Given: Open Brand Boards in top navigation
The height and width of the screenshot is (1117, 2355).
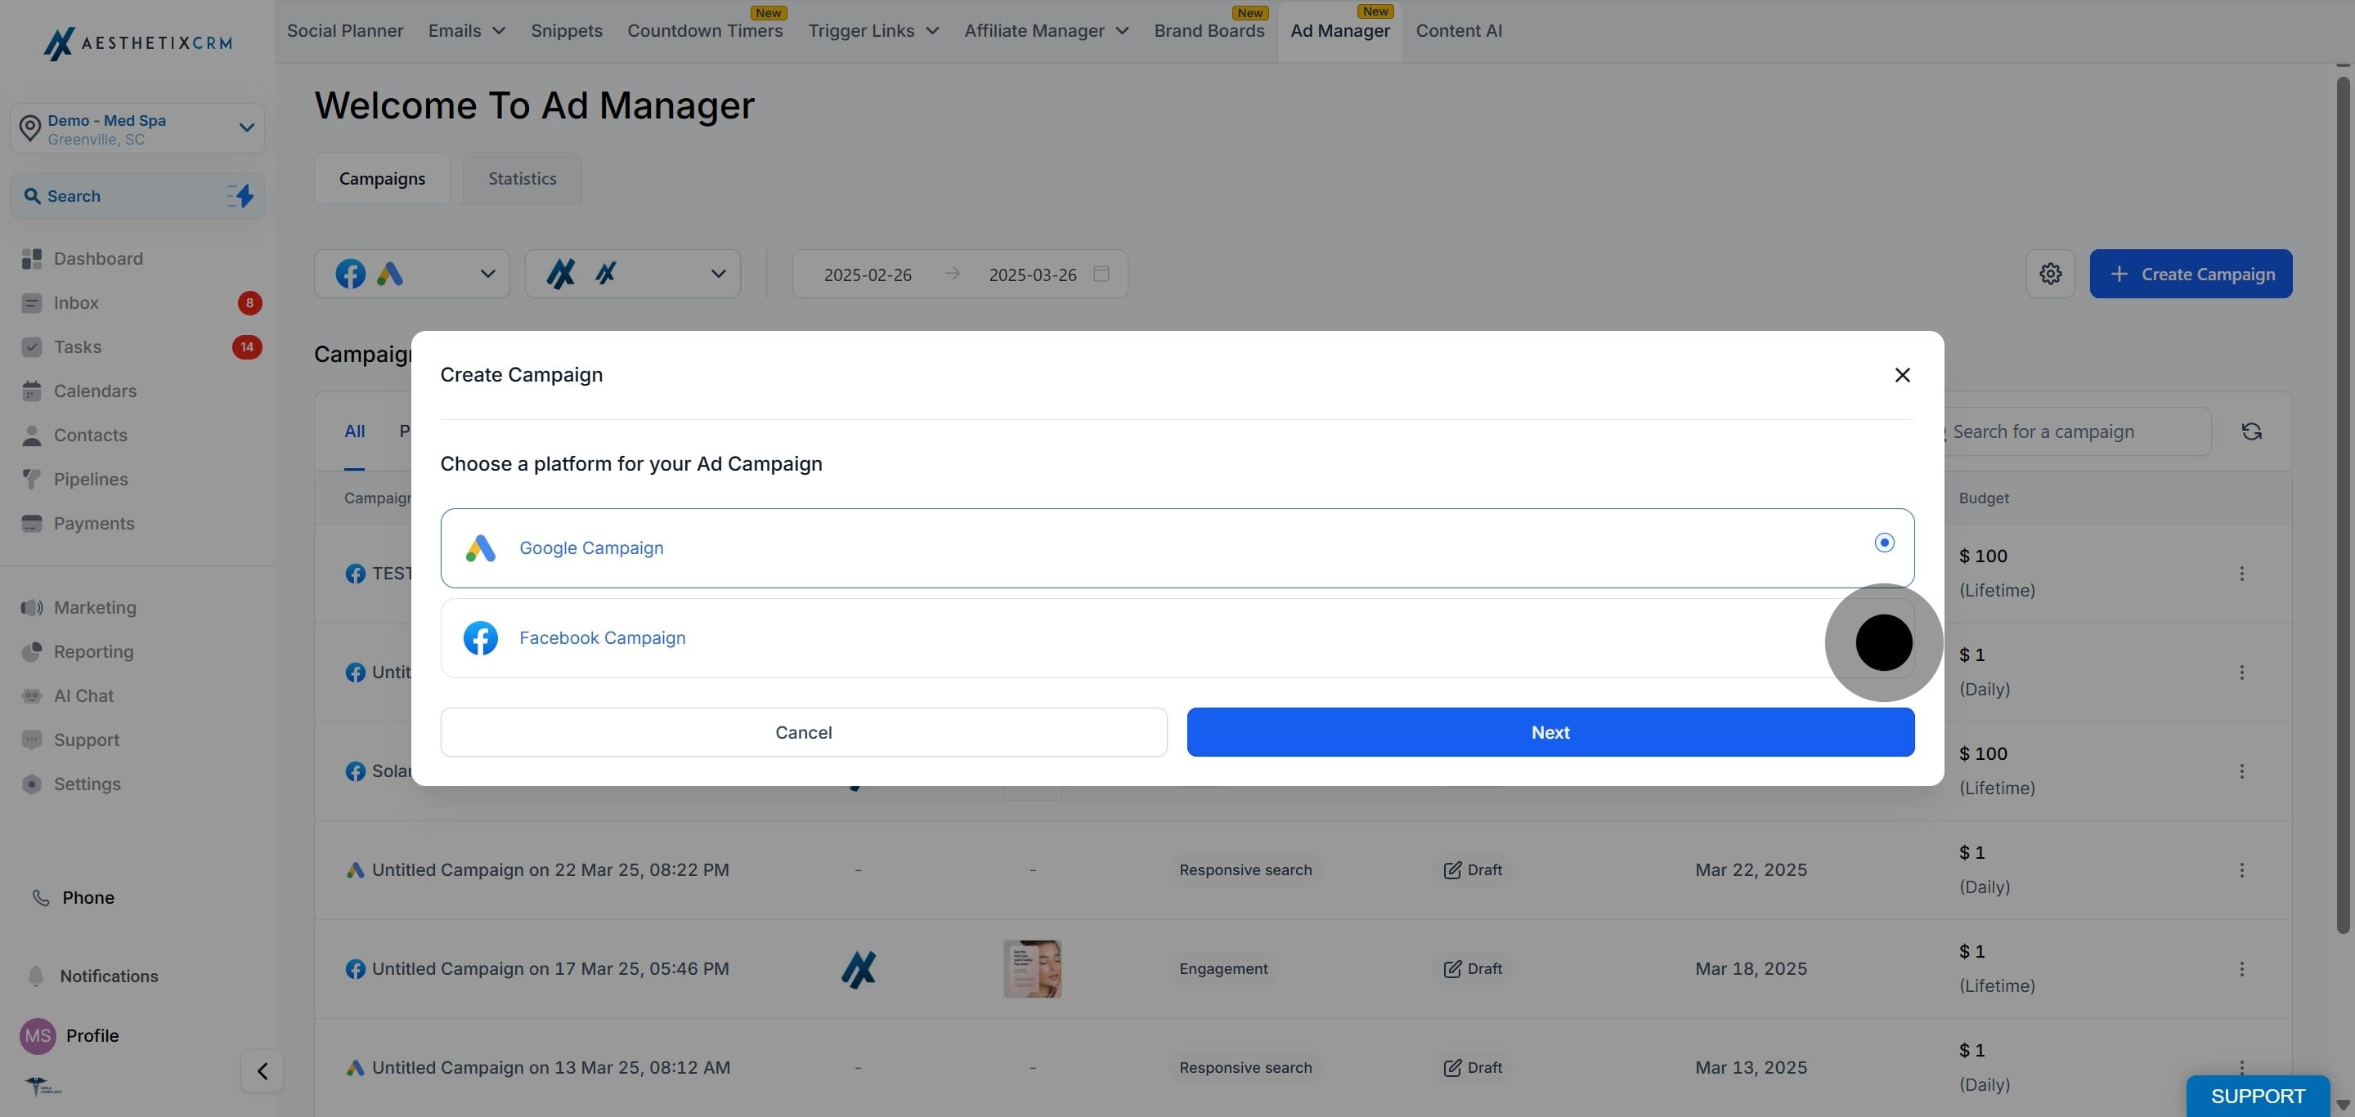Looking at the screenshot, I should point(1209,31).
